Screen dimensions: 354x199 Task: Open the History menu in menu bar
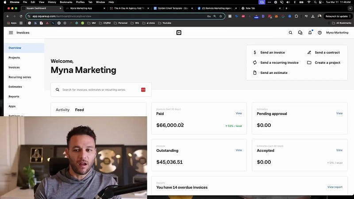(52, 2)
